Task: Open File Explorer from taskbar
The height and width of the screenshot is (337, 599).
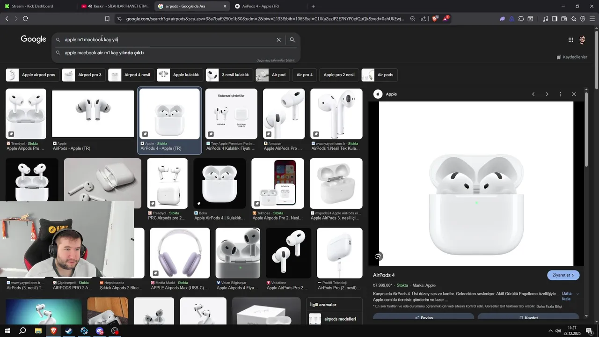Action: (38, 331)
